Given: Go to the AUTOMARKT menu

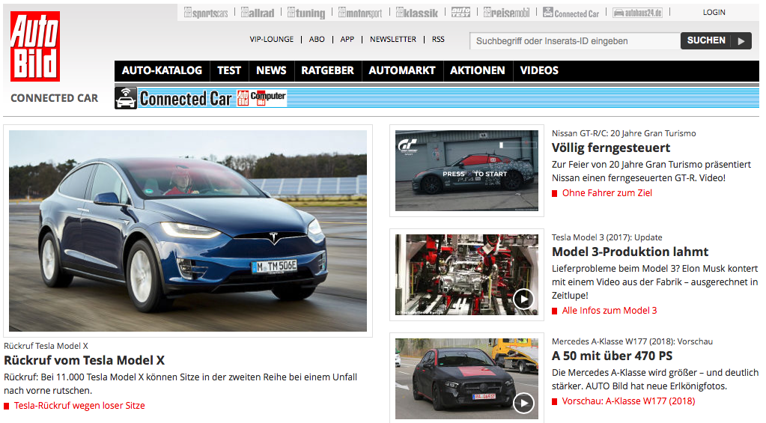Looking at the screenshot, I should tap(402, 70).
